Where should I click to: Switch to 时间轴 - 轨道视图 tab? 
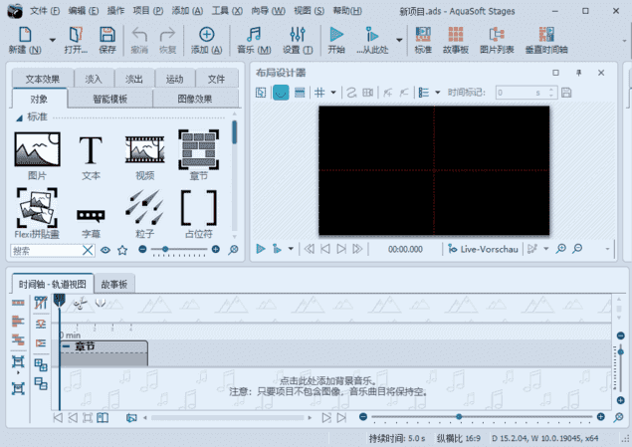point(53,284)
